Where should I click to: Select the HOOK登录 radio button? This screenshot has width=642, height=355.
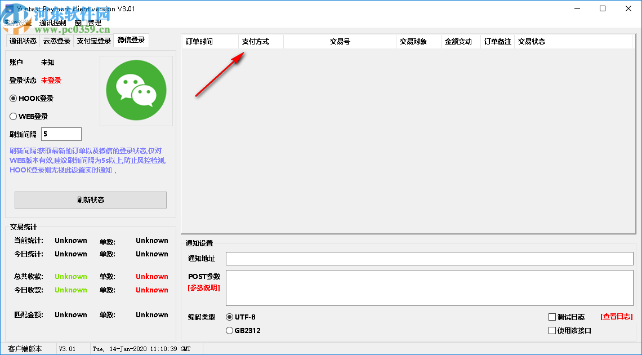click(x=12, y=98)
